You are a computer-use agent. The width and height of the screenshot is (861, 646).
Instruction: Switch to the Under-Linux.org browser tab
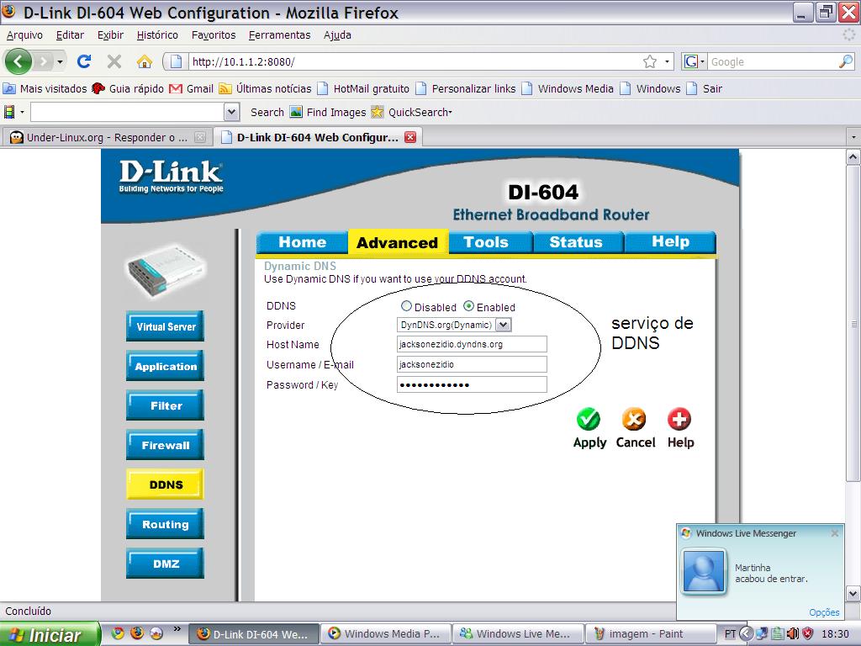point(107,137)
